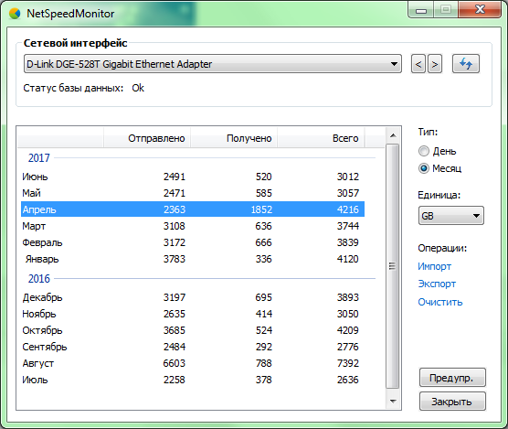Minimize the NetSpeedMonitor window

tap(421, 10)
